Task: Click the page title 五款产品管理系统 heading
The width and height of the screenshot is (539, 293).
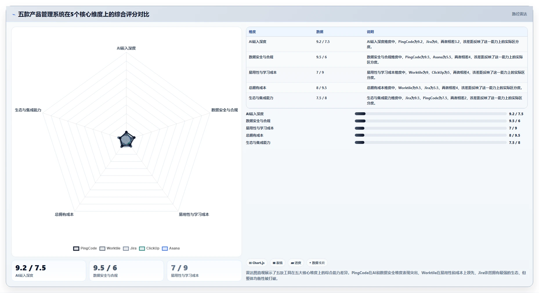Action: click(84, 14)
